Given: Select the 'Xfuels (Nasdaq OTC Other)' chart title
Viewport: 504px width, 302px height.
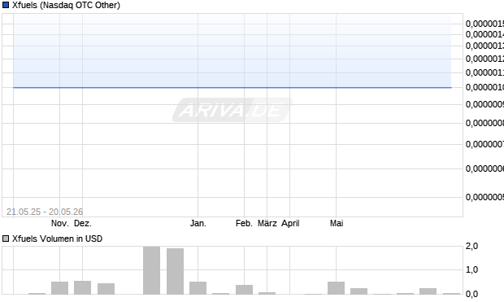Looking at the screenshot, I should tap(66, 5).
